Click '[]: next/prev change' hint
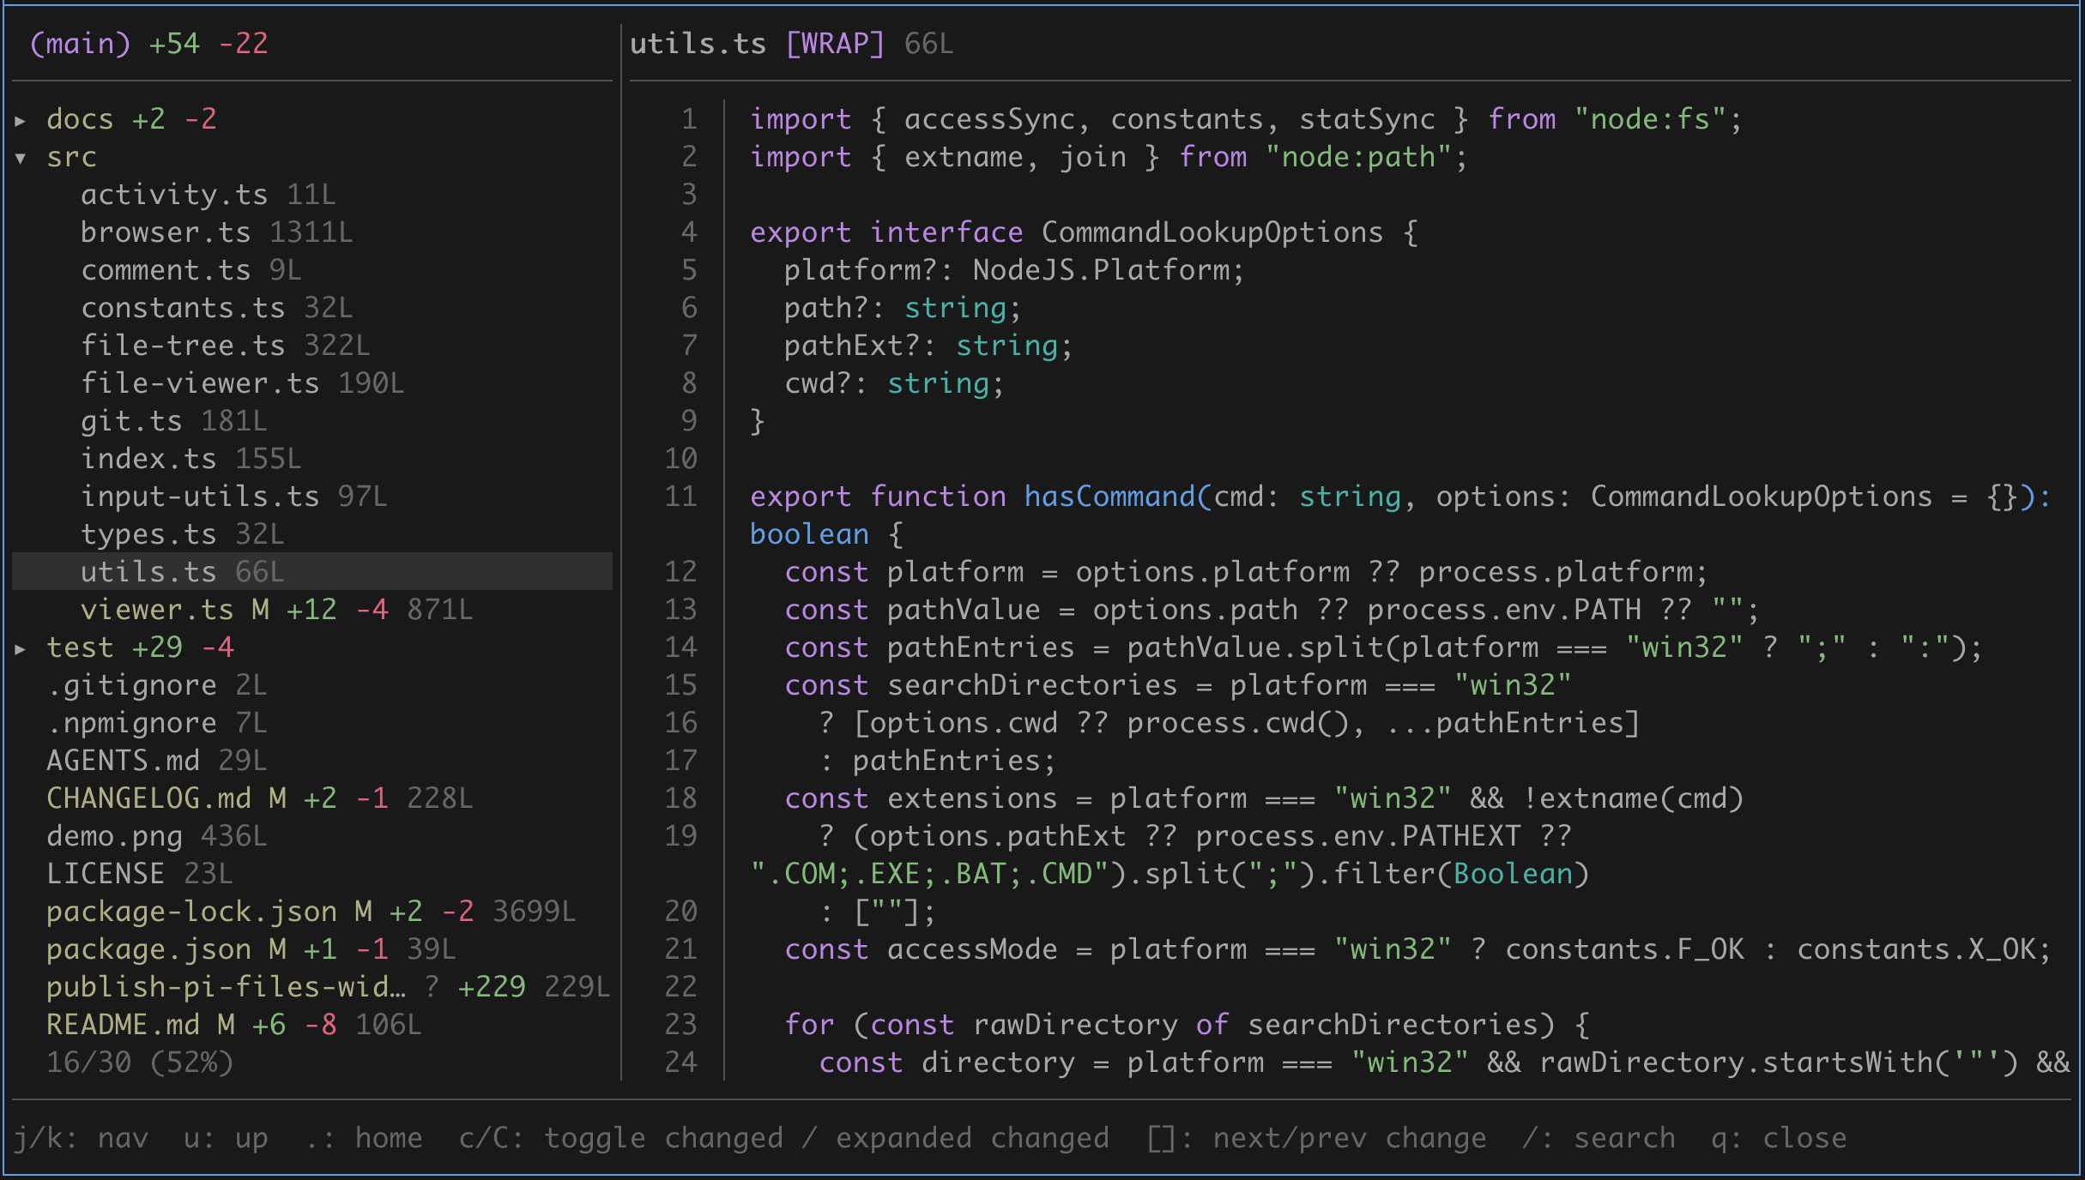Screen dimensions: 2085x1180 point(1316,1138)
